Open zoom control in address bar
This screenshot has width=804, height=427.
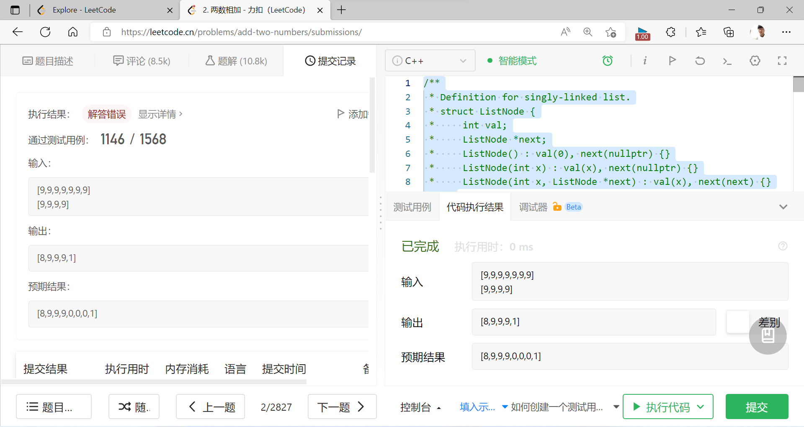pyautogui.click(x=588, y=32)
